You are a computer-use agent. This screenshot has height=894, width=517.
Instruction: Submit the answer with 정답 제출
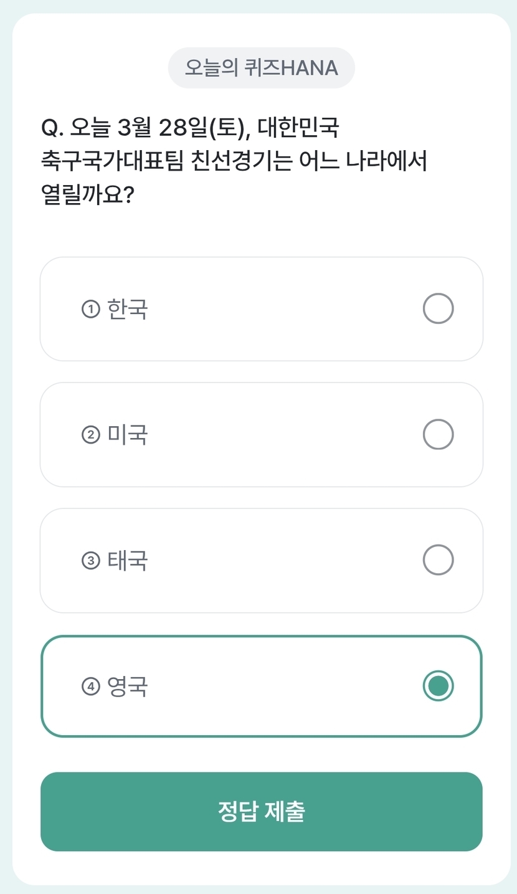point(262,811)
